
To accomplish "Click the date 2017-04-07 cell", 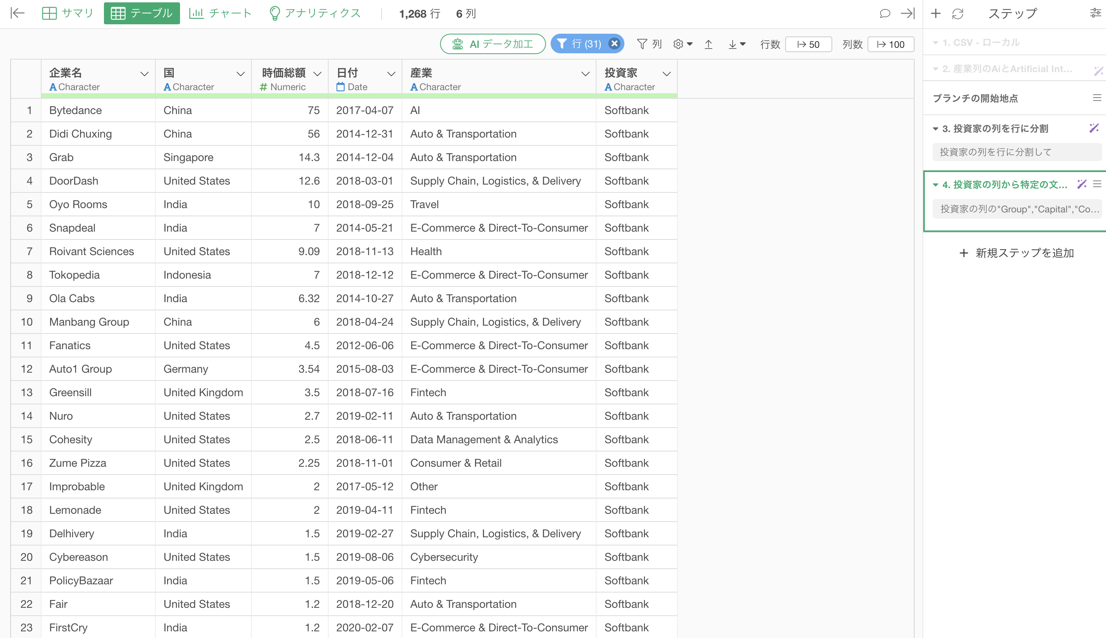I will click(365, 111).
